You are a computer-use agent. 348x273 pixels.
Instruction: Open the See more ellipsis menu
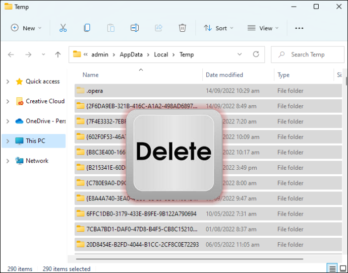(x=299, y=28)
